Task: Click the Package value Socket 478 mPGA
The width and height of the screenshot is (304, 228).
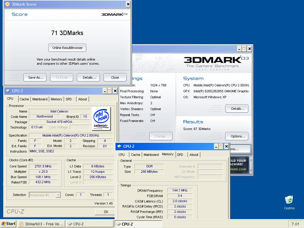Action: tap(59, 122)
